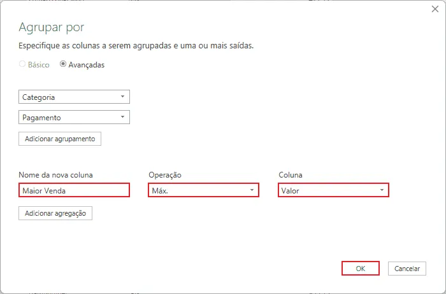Click the Avançadas option label text

(87, 65)
